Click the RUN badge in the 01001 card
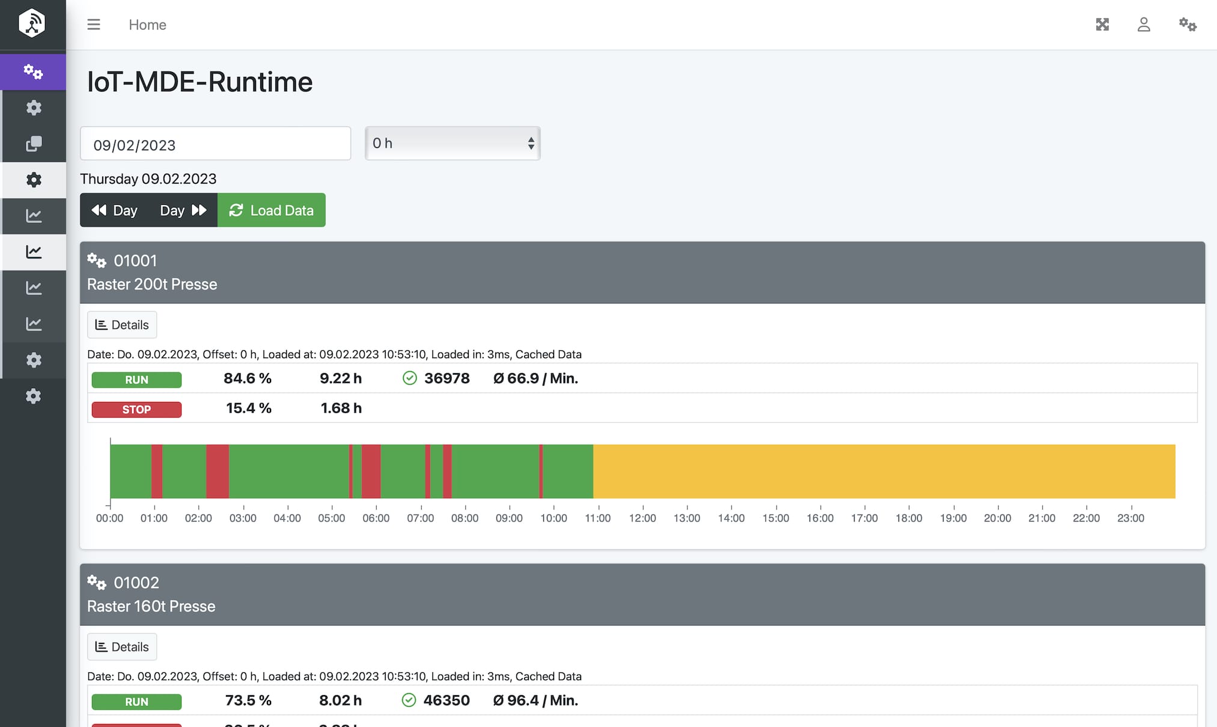Viewport: 1217px width, 727px height. pyautogui.click(x=136, y=380)
